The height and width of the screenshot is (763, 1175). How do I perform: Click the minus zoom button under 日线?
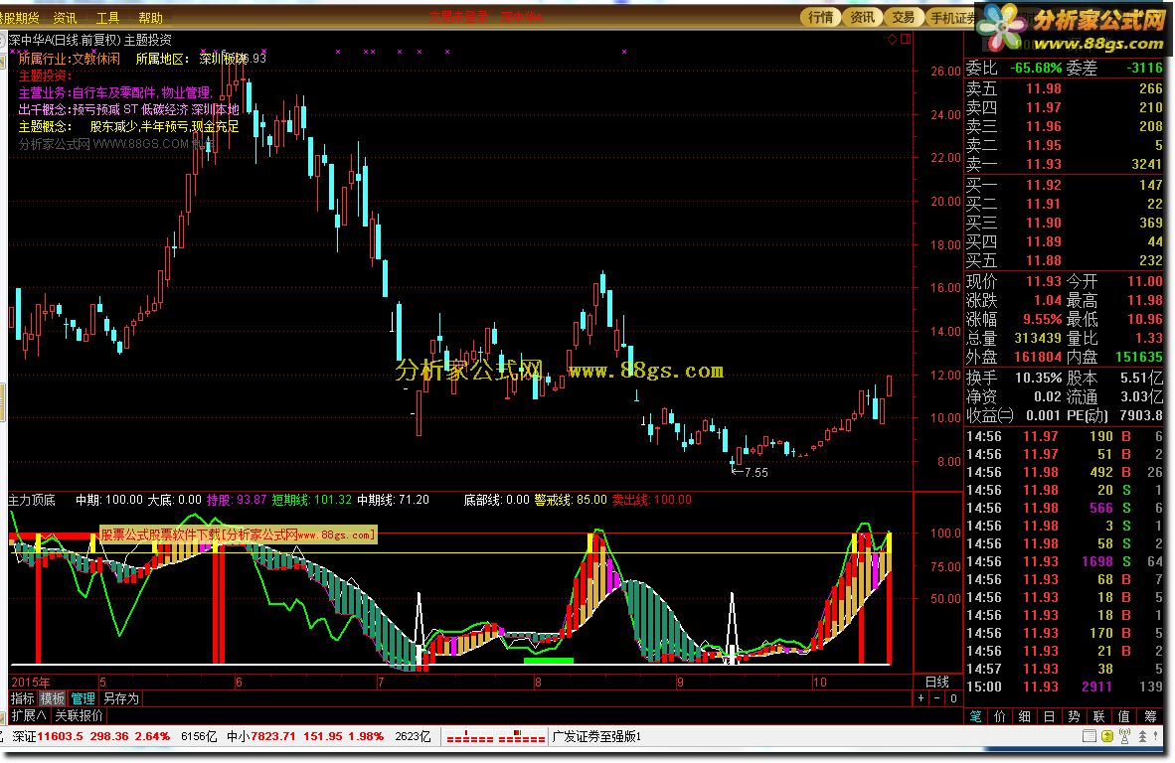point(936,698)
